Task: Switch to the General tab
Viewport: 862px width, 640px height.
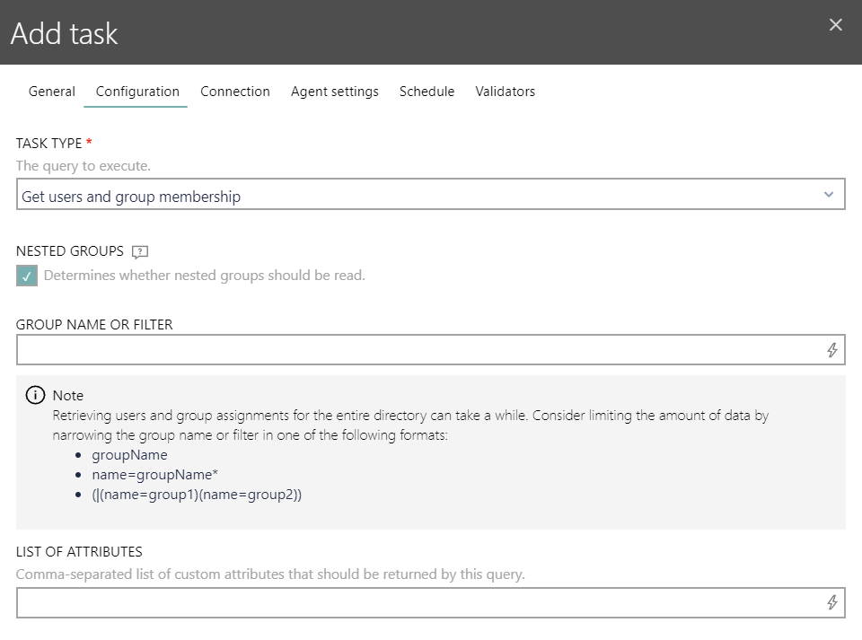Action: [52, 92]
